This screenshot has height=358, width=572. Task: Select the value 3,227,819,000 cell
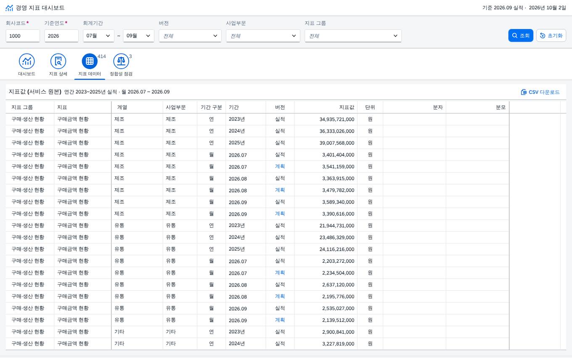tap(326, 343)
